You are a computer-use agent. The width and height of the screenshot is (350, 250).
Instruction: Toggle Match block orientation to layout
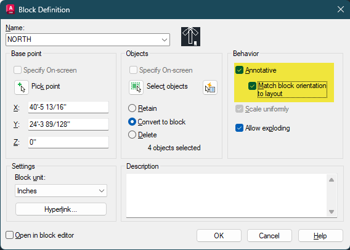(252, 86)
